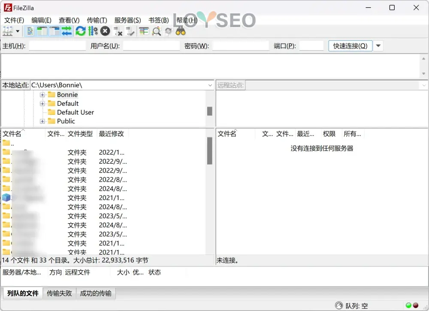429x311 pixels.
Task: Expand the Bonnie folder tree node
Action: coord(42,95)
